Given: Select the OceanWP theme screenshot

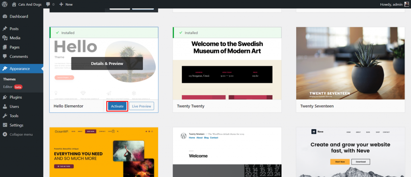Looking at the screenshot, I should pos(104,152).
